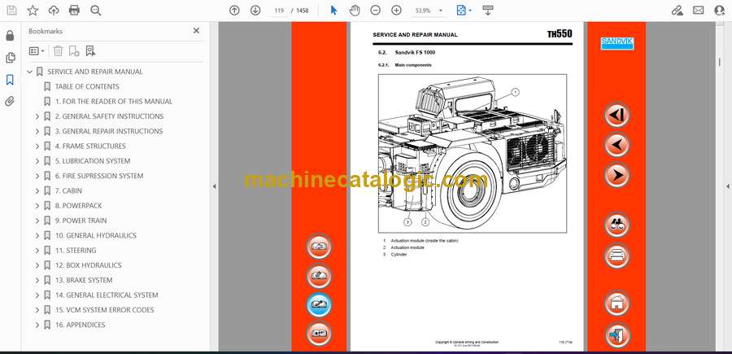Select the arrow Selection tool
The width and height of the screenshot is (732, 354).
tap(333, 11)
